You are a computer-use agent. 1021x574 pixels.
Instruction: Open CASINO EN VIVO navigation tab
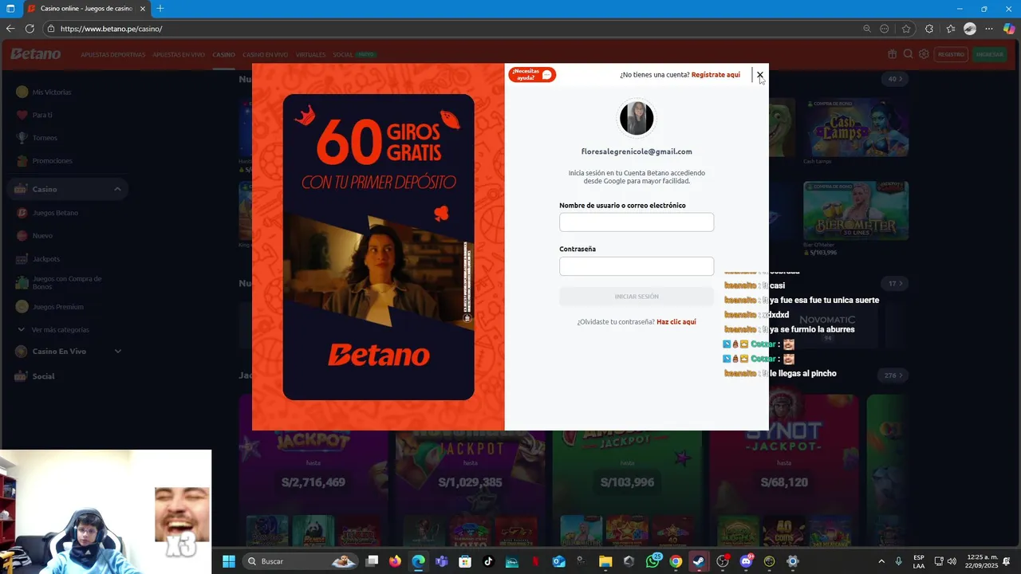[x=265, y=55]
